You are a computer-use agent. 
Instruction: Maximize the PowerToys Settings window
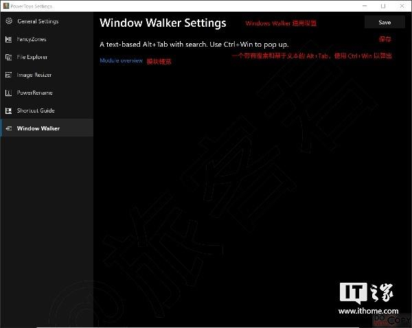383,5
